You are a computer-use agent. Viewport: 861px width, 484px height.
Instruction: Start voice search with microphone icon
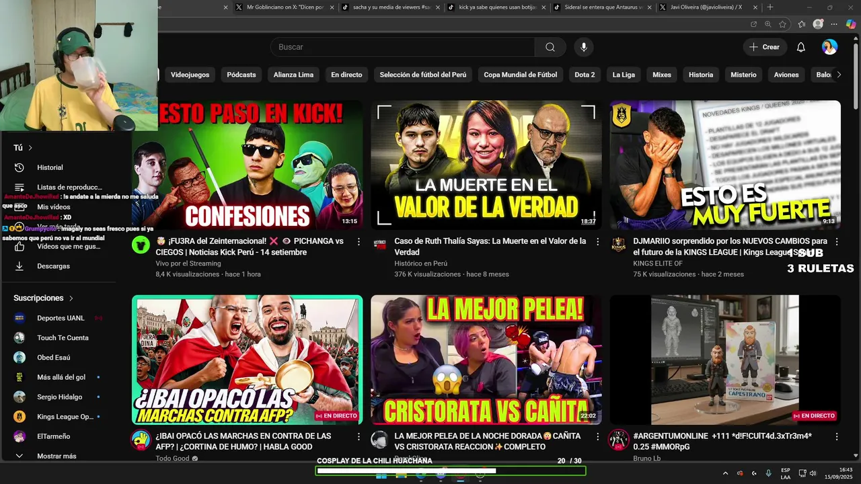click(584, 47)
